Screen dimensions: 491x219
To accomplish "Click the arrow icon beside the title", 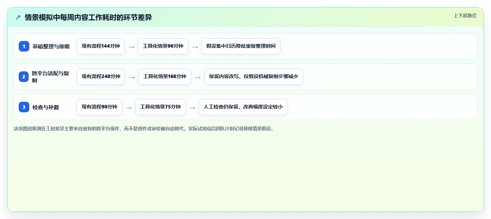I will click(18, 17).
